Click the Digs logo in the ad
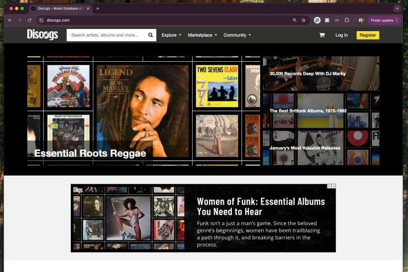This screenshot has width=408, height=272. pyautogui.click(x=78, y=190)
